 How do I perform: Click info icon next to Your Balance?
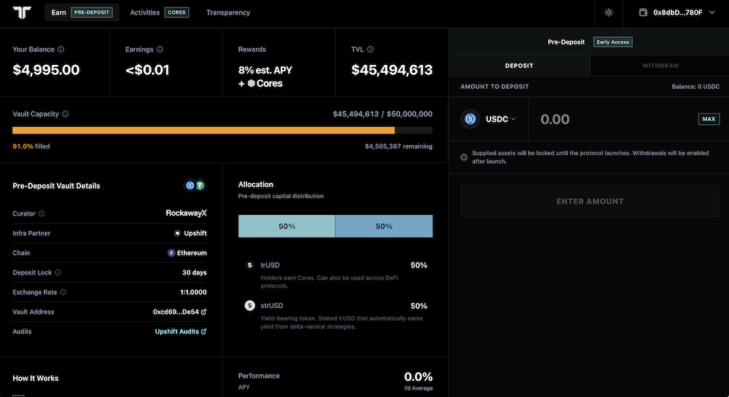(61, 50)
